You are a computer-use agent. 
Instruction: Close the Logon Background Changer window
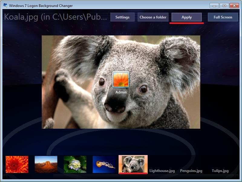pyautogui.click(x=234, y=6)
